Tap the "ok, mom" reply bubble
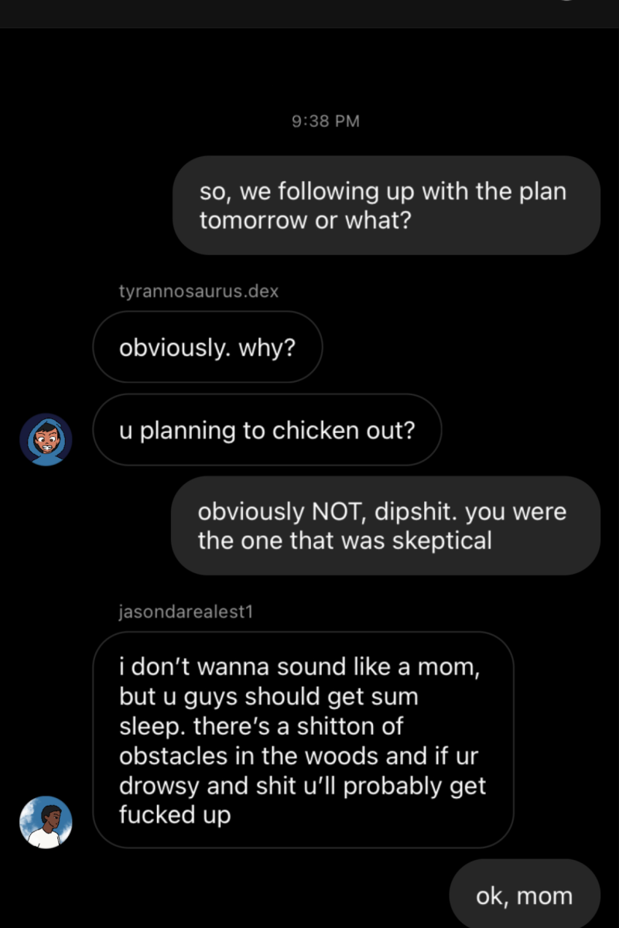This screenshot has height=928, width=619. point(525,896)
